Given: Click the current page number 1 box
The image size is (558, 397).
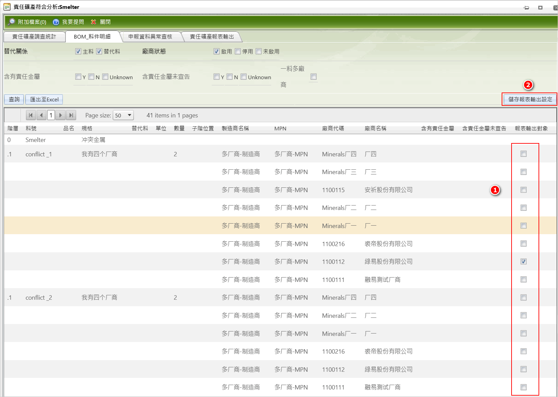Looking at the screenshot, I should [x=51, y=115].
